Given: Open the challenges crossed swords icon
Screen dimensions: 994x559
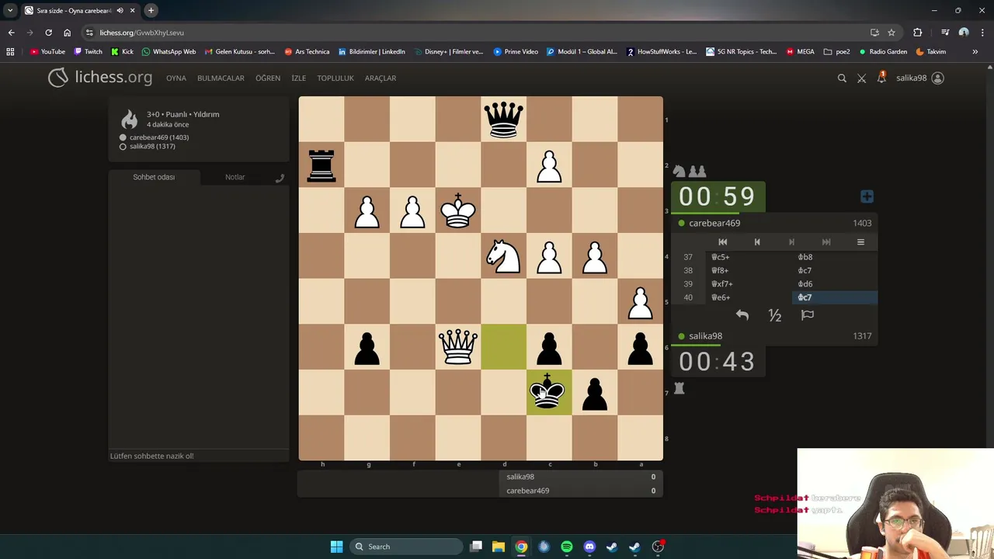Looking at the screenshot, I should click(861, 78).
